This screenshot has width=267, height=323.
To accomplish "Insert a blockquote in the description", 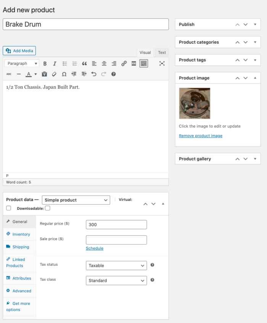I will (x=84, y=64).
